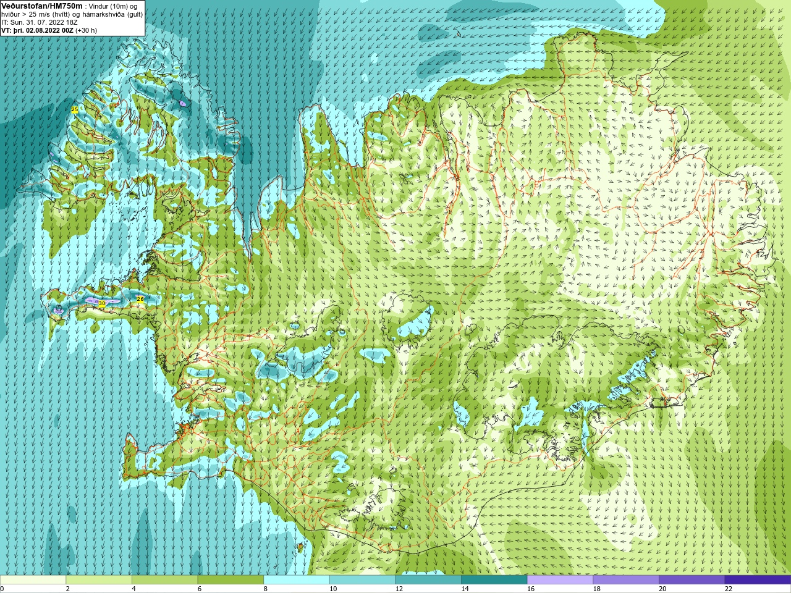Image resolution: width=791 pixels, height=593 pixels.
Task: Click the legend scale number '10'
Action: (333, 589)
